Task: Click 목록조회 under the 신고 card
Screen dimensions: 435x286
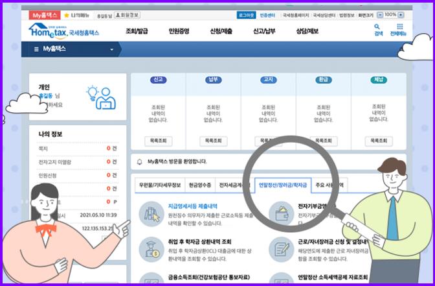Action: tap(158, 141)
